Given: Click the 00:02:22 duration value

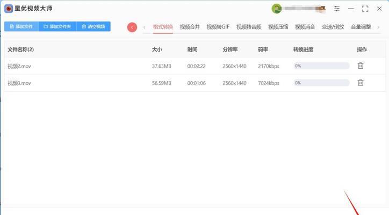Looking at the screenshot, I should pos(197,66).
